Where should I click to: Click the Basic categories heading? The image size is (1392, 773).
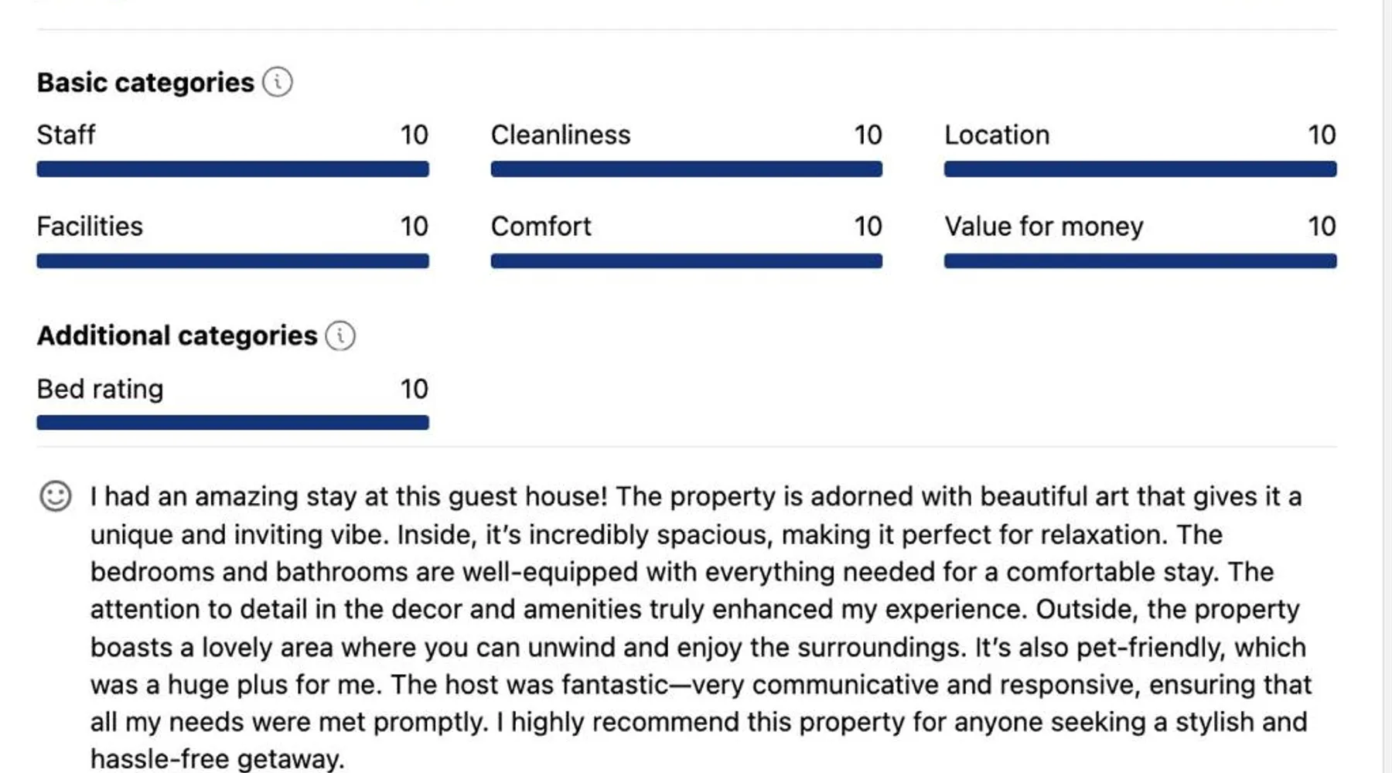[145, 83]
